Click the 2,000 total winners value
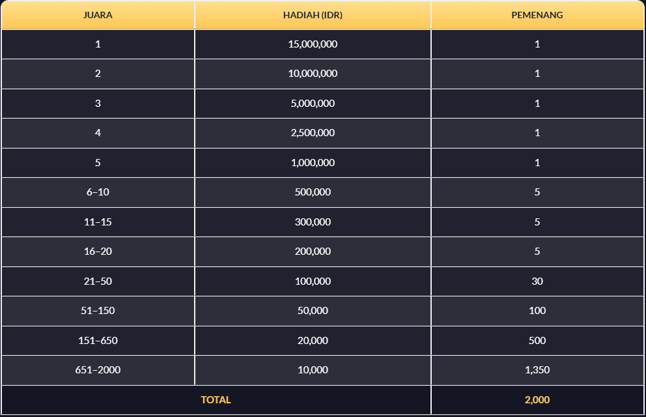This screenshot has width=646, height=417. coord(537,400)
